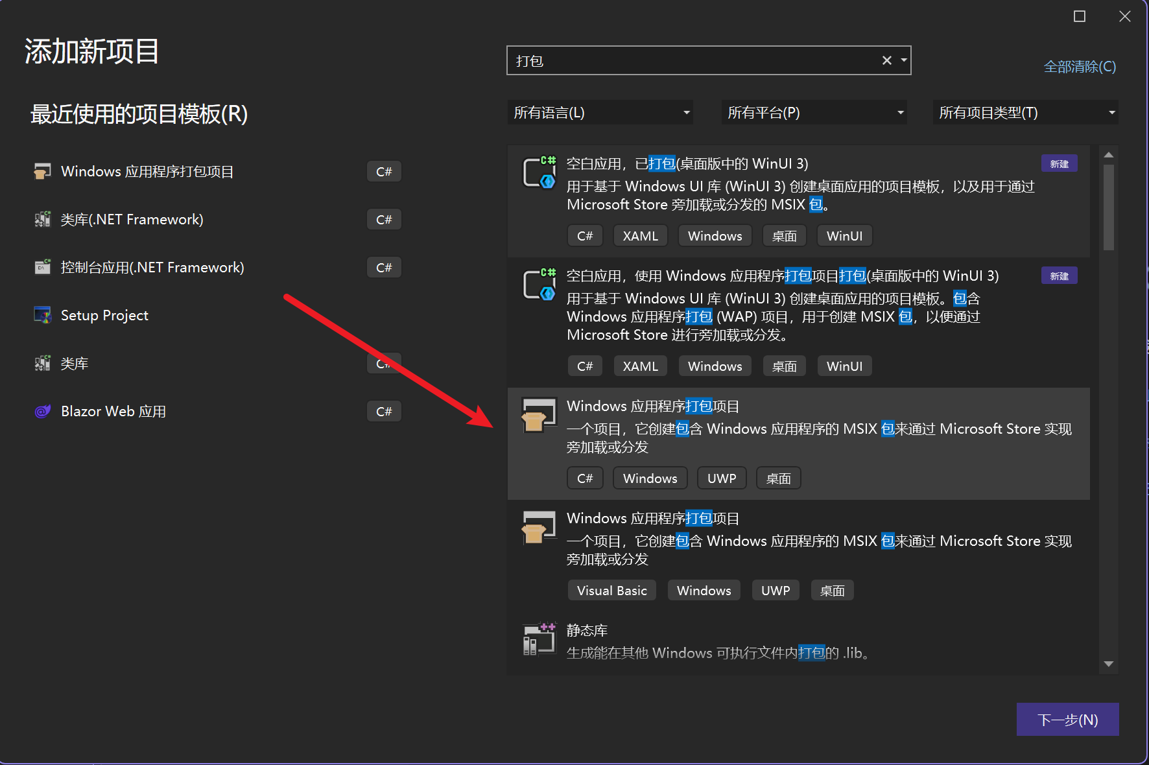Click 新建 badge on WAP WinUI 3 template
The image size is (1149, 765).
[1059, 276]
